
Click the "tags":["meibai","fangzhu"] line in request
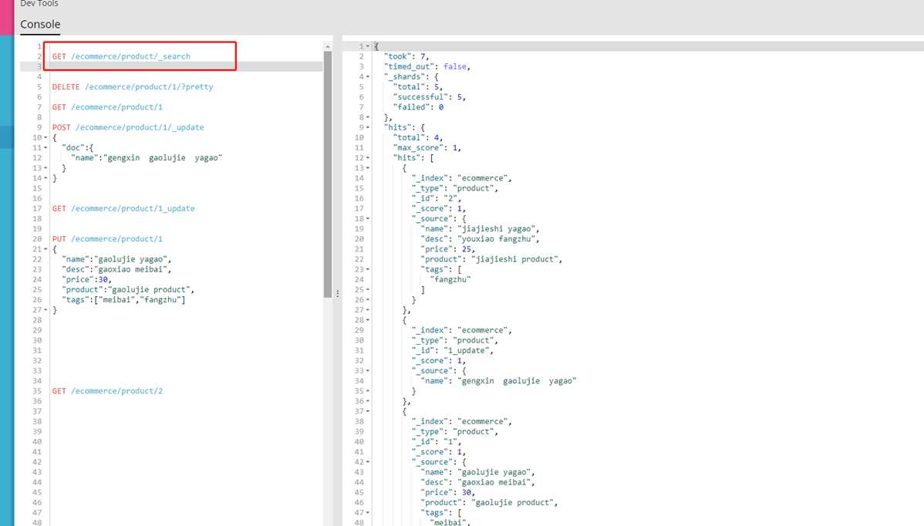pos(123,300)
